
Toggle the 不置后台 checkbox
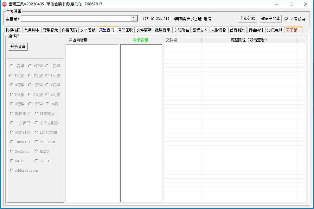tap(286, 19)
